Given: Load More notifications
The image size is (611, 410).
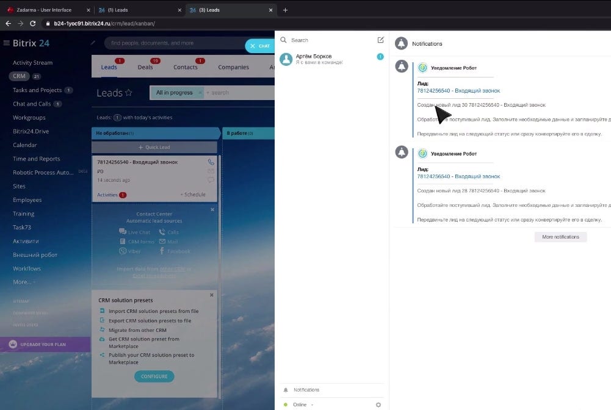Looking at the screenshot, I should tap(560, 237).
